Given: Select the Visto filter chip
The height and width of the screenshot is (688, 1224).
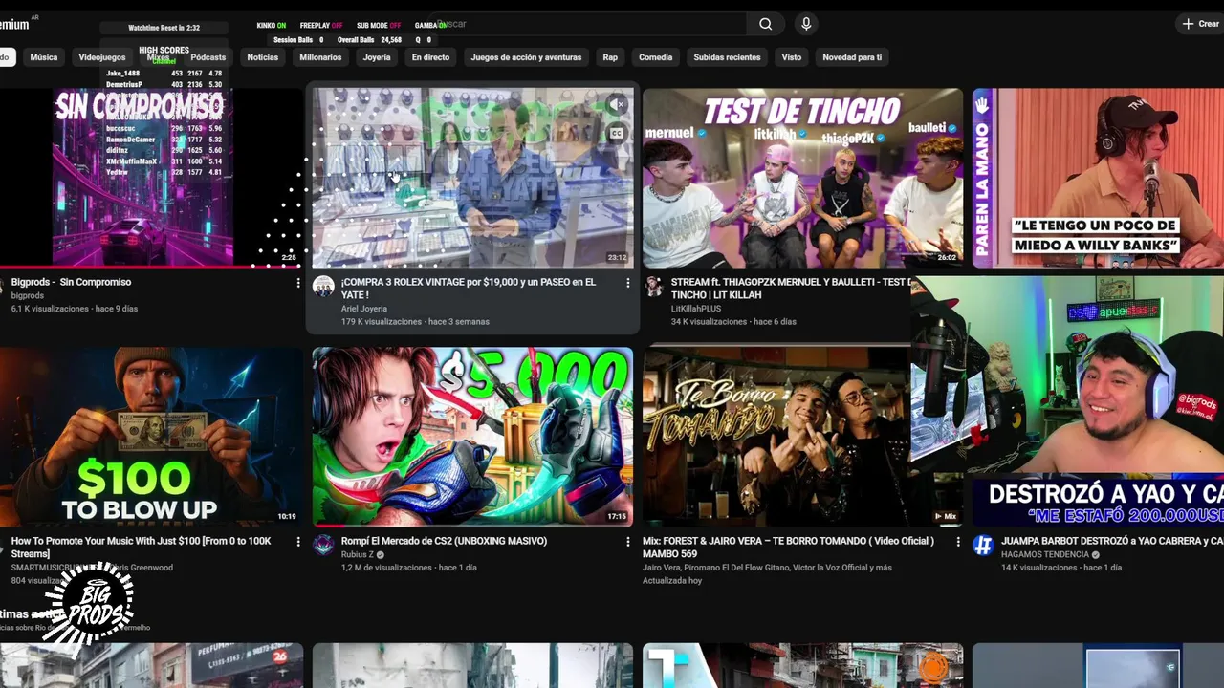Looking at the screenshot, I should click(x=792, y=57).
